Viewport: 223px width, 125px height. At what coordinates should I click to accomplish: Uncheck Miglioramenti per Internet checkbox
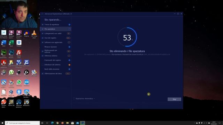(43, 51)
